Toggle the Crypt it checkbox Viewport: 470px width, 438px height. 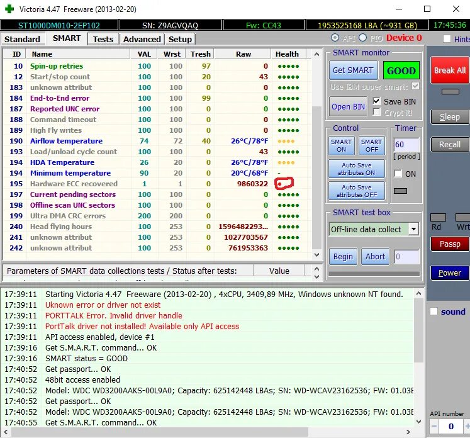coord(377,112)
